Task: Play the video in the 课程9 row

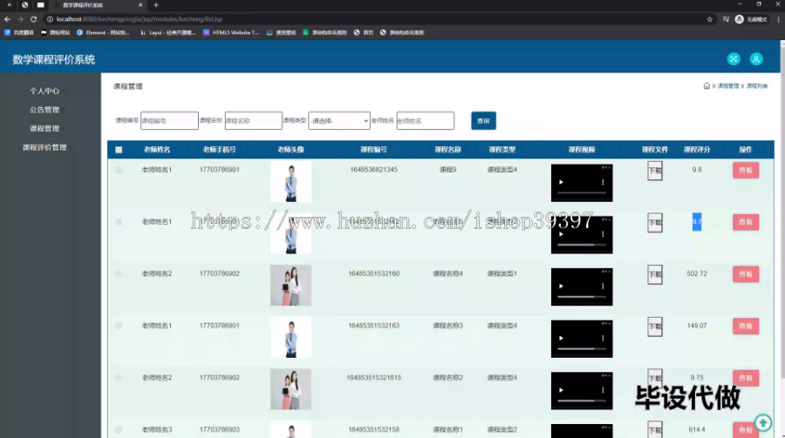Action: tap(561, 183)
